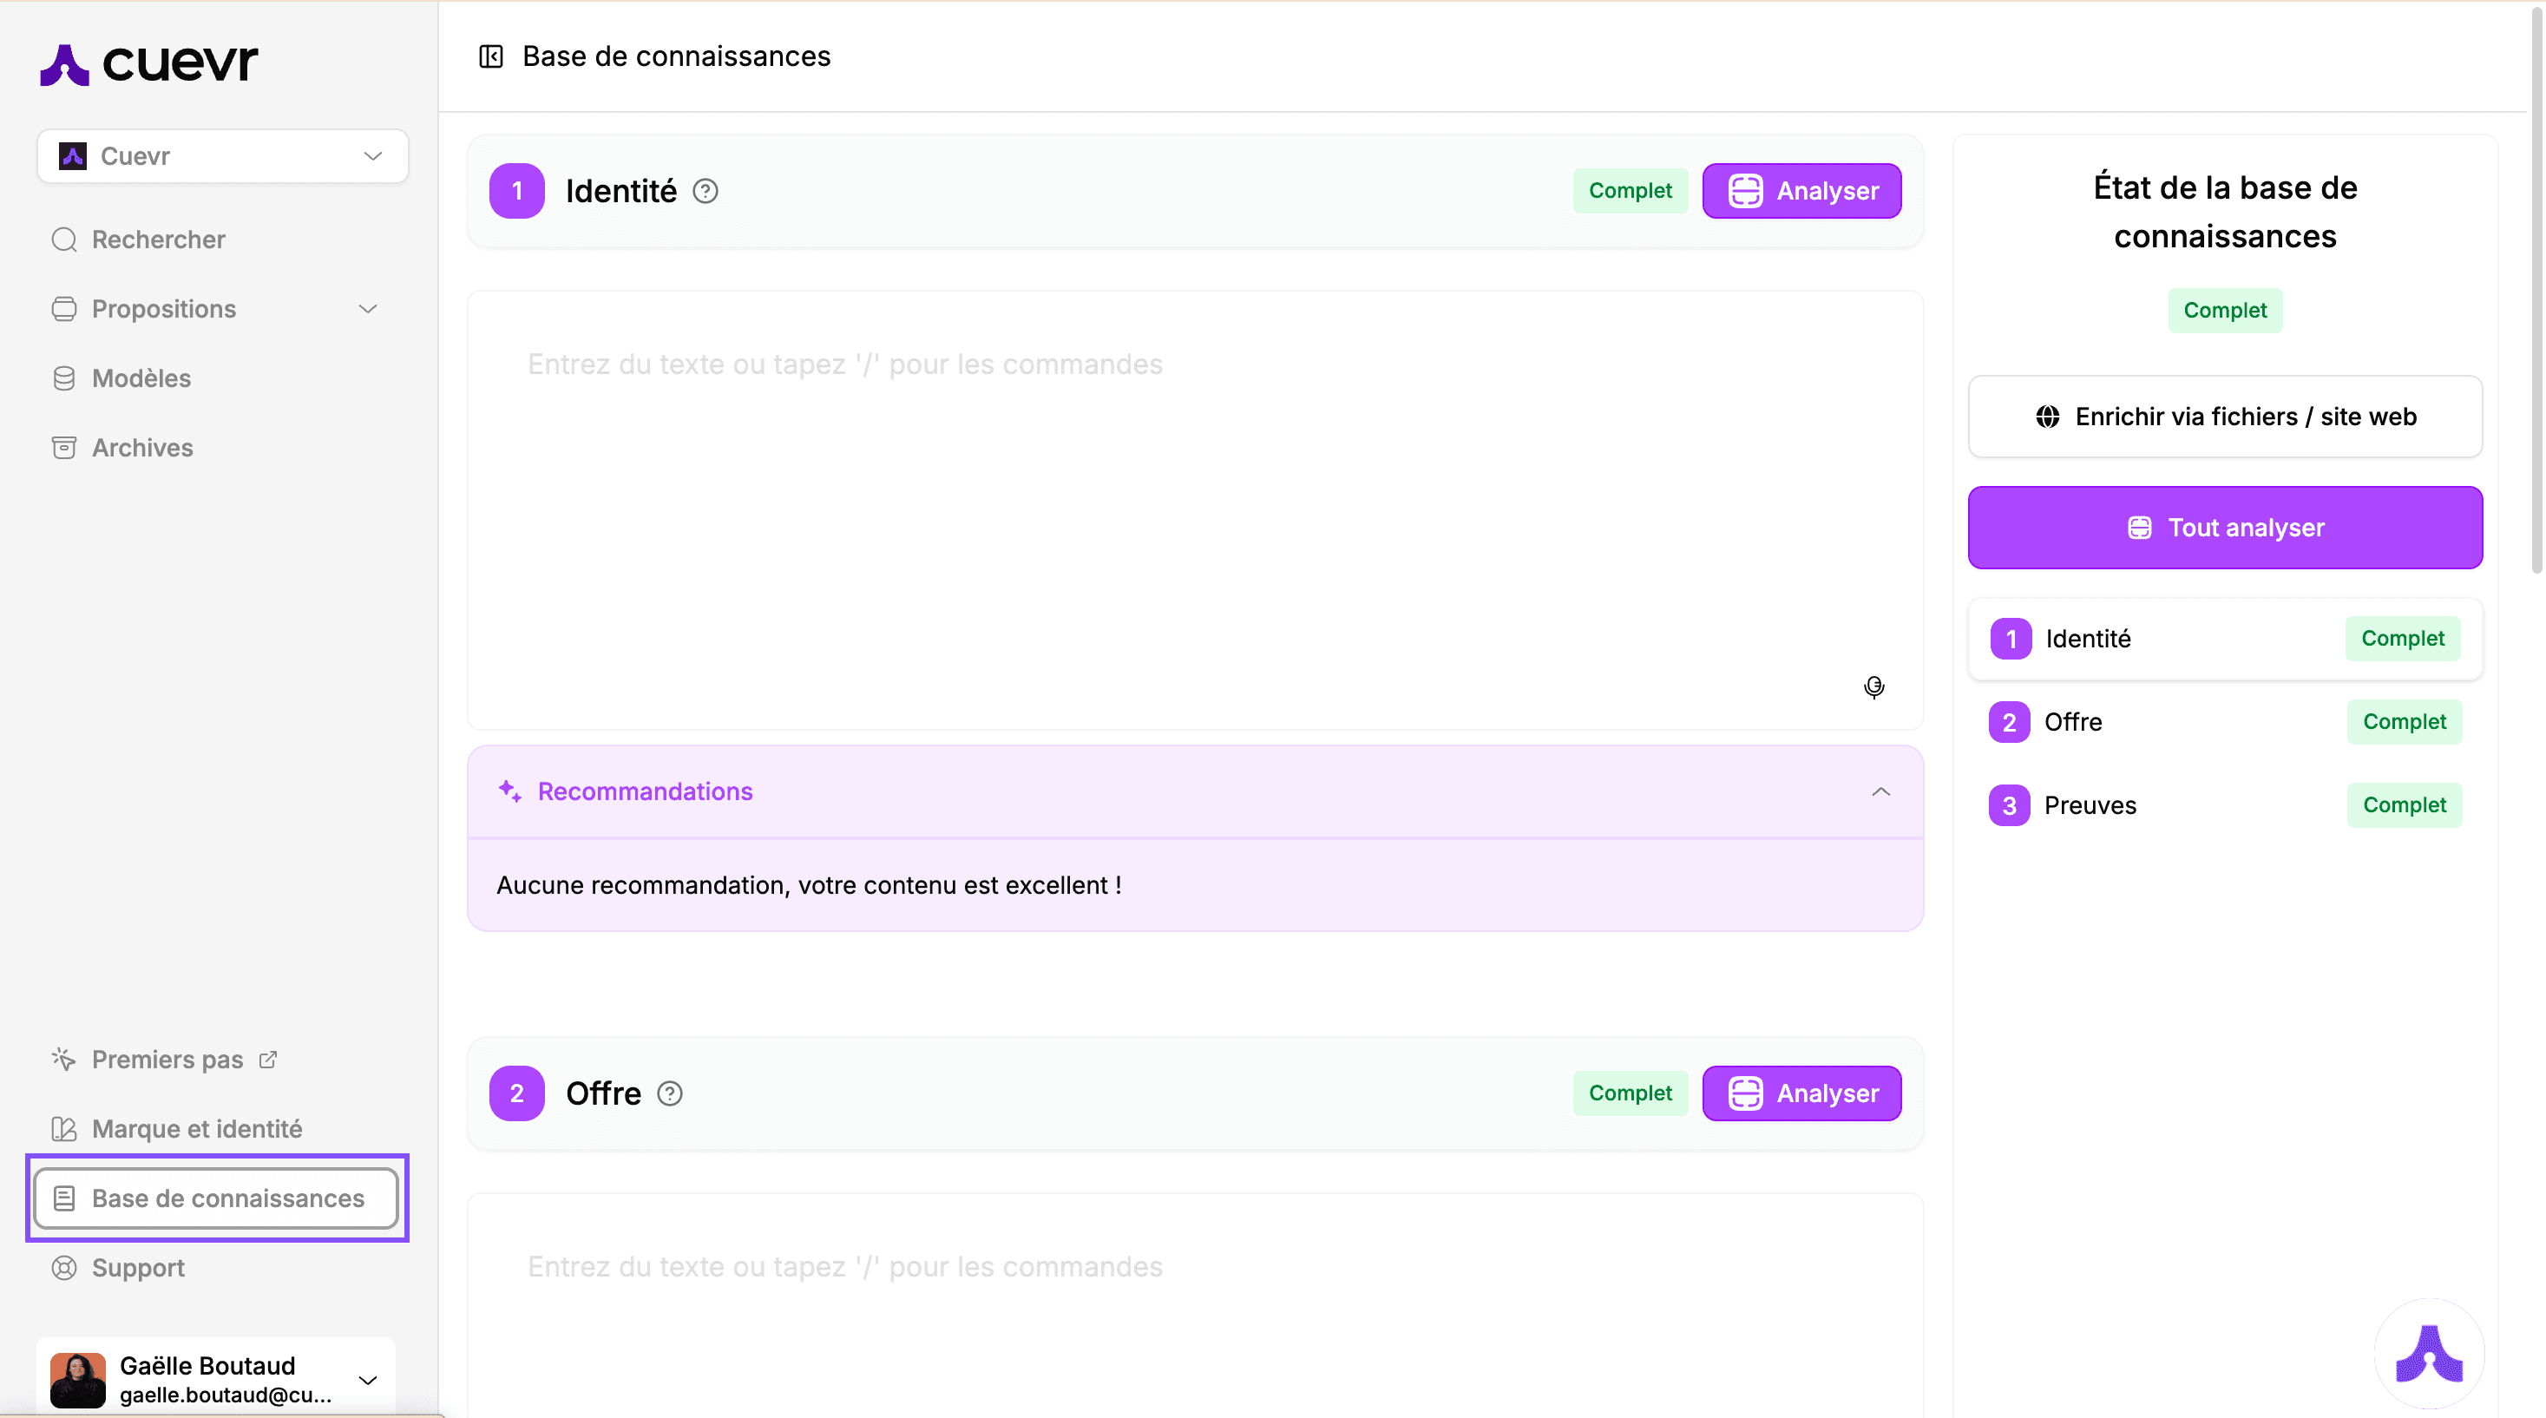Click Enrichir via fichiers / site web
Screen dimensions: 2546x1418
pyautogui.click(x=2224, y=416)
